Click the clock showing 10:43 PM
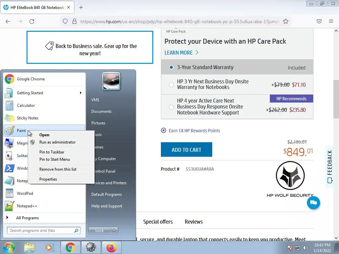The width and height of the screenshot is (339, 254). click(x=322, y=245)
